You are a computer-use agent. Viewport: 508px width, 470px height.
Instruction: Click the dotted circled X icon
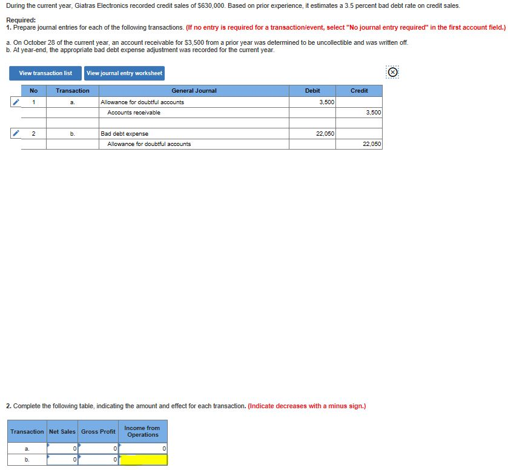point(392,71)
